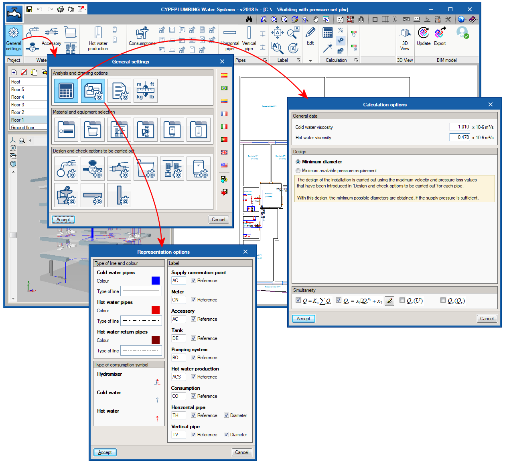Select the Horizontal pipe tool

pyautogui.click(x=230, y=39)
